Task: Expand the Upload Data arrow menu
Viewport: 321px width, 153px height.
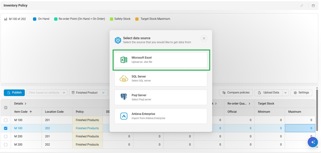Action: pos(285,93)
